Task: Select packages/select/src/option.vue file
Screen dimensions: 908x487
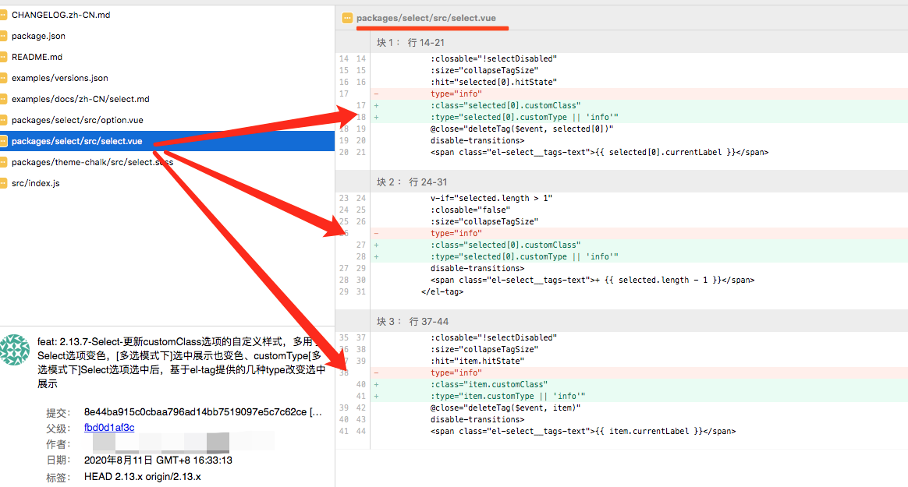Action: [77, 120]
